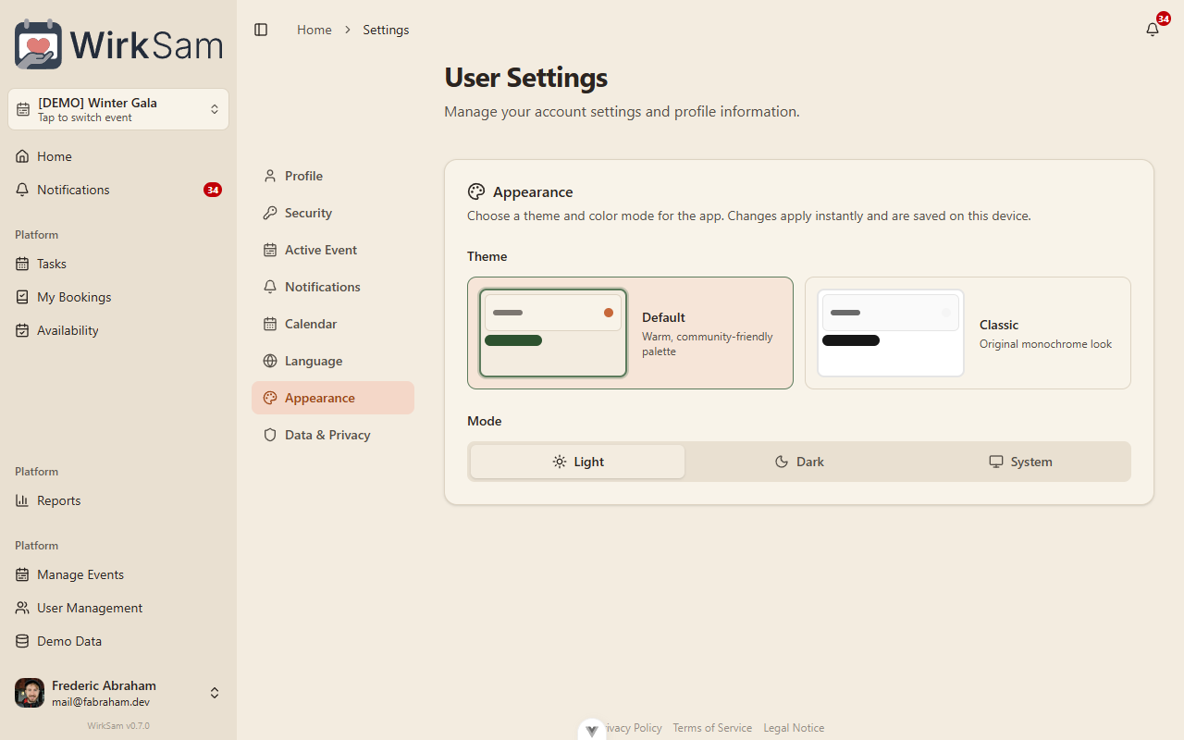Set color mode to Dark
This screenshot has height=740, width=1184.
(x=799, y=462)
